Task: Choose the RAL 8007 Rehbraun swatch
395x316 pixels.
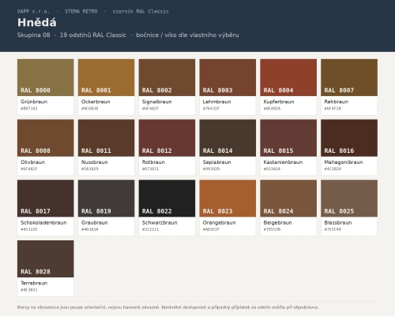Action: 349,87
